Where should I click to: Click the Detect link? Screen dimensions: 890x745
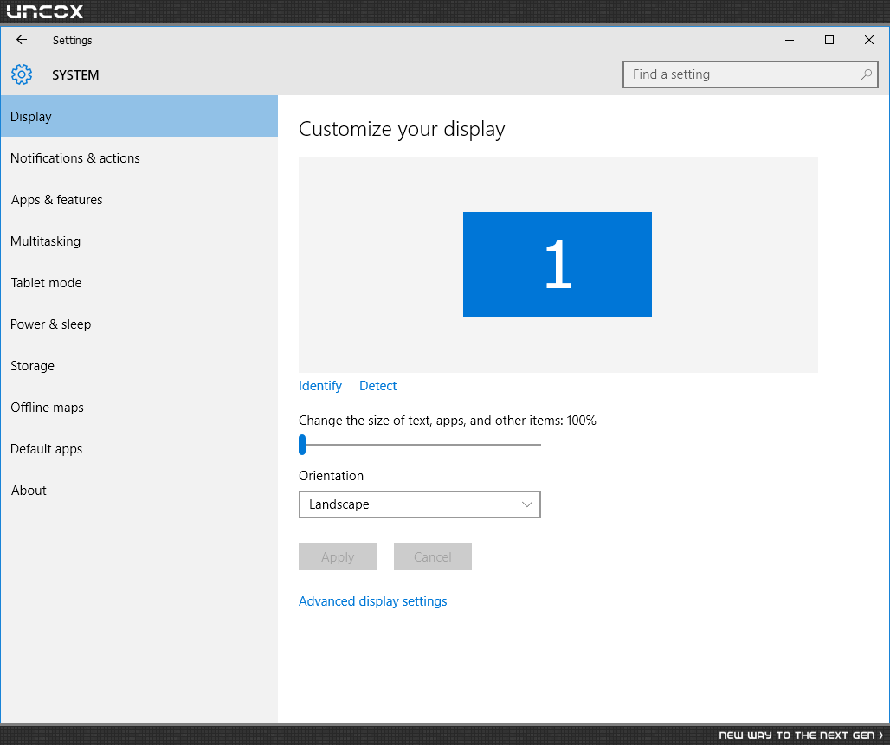point(378,386)
